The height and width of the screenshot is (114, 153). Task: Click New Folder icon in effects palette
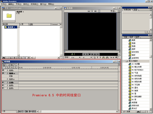pyautogui.click(x=143, y=112)
